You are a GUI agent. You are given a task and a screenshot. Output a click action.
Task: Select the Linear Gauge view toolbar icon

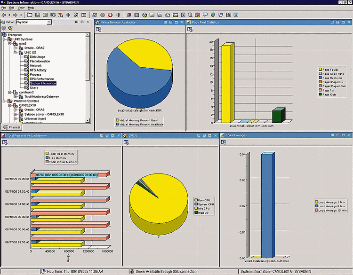click(175, 15)
